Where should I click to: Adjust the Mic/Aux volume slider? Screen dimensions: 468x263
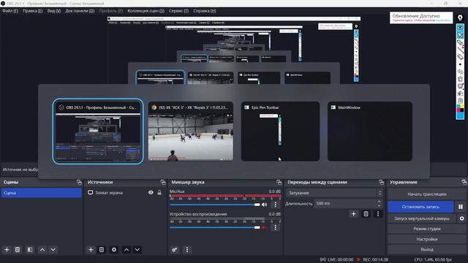(x=214, y=205)
